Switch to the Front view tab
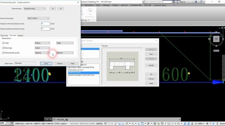 coord(4,35)
